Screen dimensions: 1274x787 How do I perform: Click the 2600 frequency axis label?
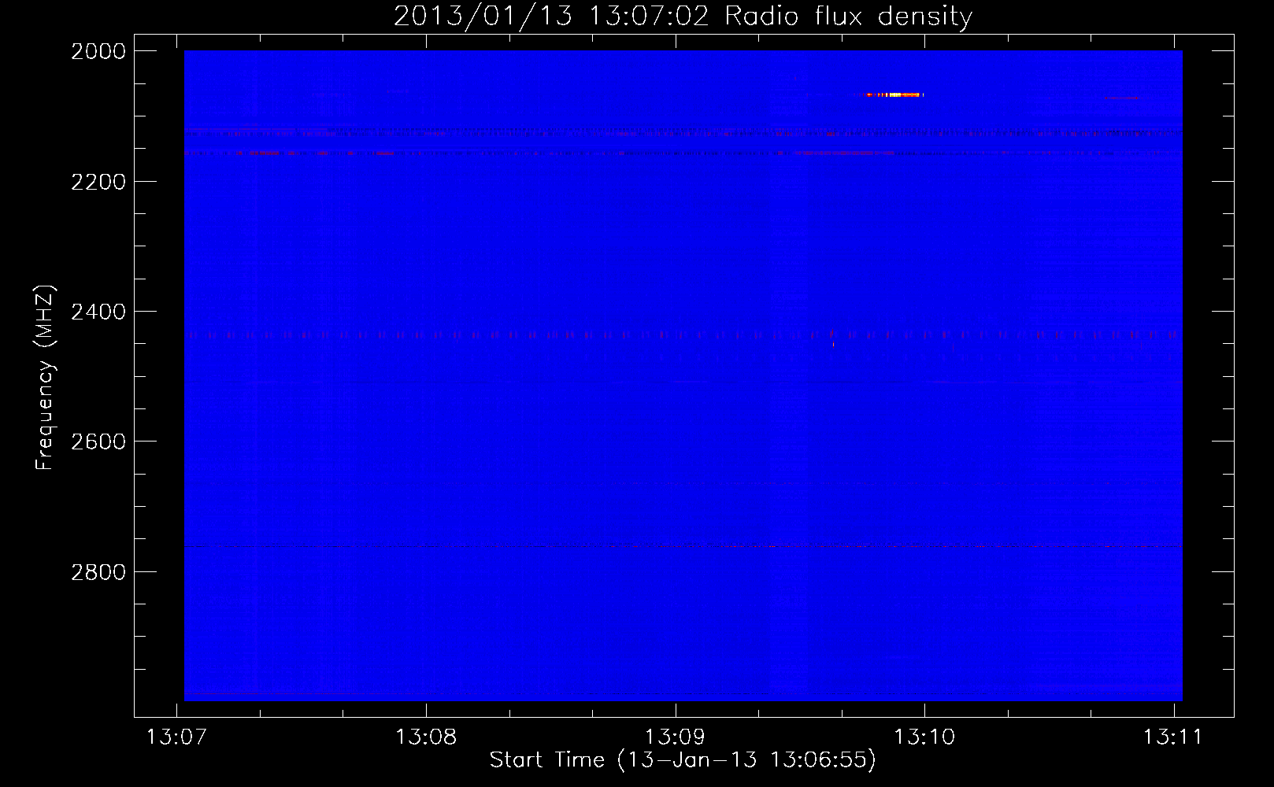pos(98,442)
